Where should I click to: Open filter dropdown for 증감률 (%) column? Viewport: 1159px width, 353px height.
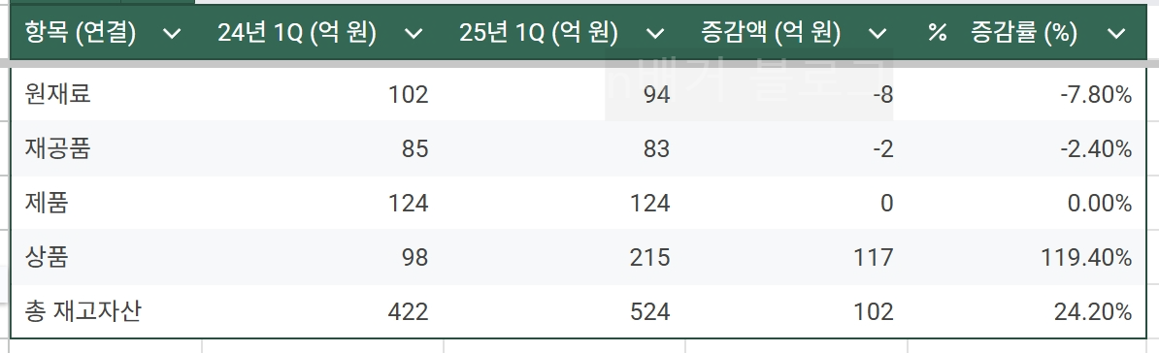(1116, 33)
